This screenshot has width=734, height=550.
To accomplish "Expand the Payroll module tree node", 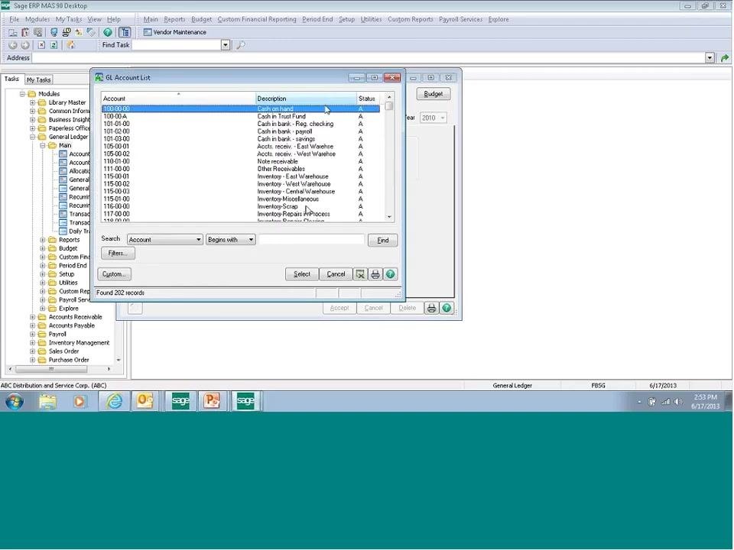I will tap(32, 335).
